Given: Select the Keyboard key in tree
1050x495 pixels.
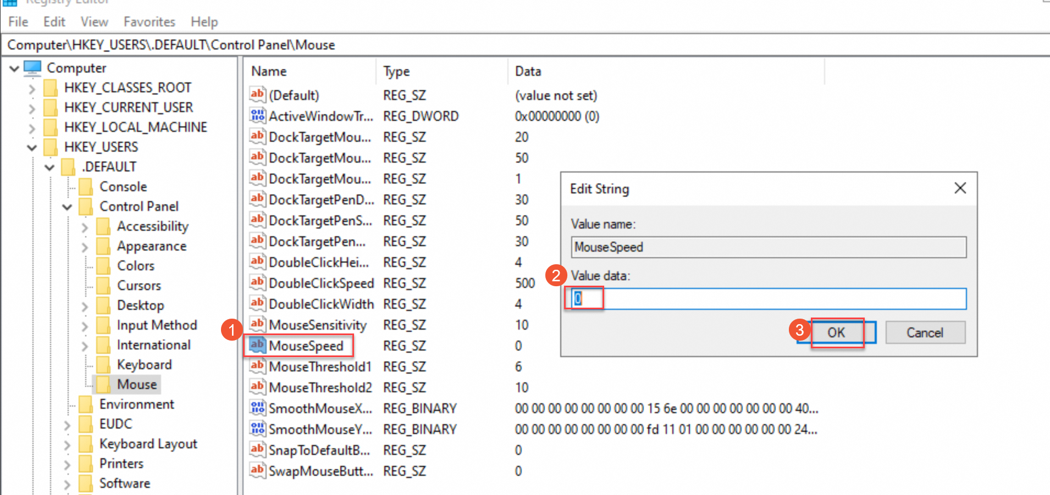Looking at the screenshot, I should (x=144, y=365).
